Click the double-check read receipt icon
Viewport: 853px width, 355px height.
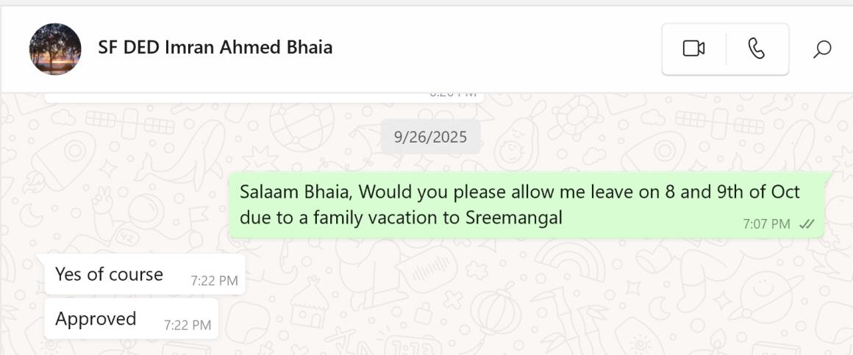(x=807, y=224)
